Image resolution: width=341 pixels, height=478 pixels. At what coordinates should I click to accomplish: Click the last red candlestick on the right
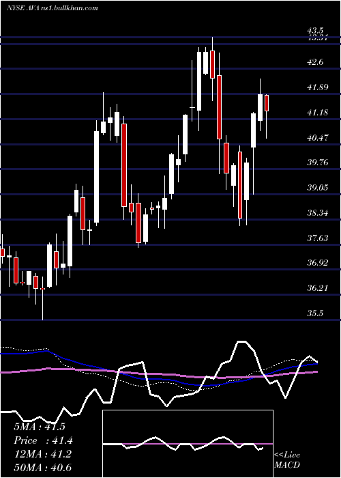[267, 103]
